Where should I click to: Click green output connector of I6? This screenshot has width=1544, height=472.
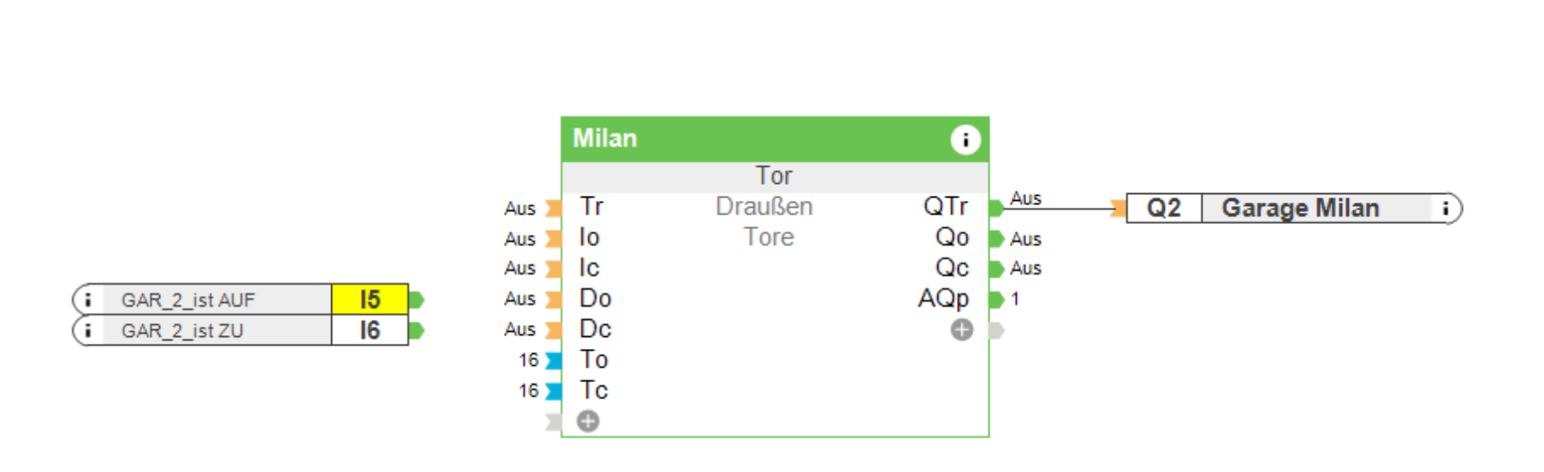417,331
